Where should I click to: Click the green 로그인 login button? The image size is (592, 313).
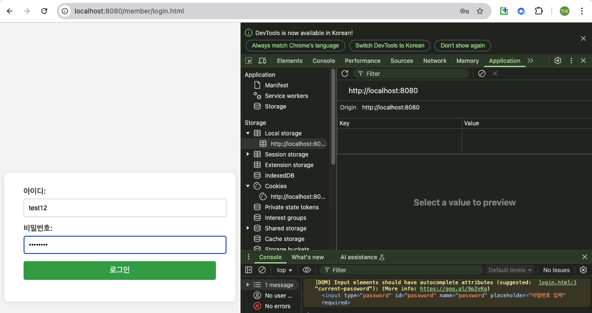[120, 270]
